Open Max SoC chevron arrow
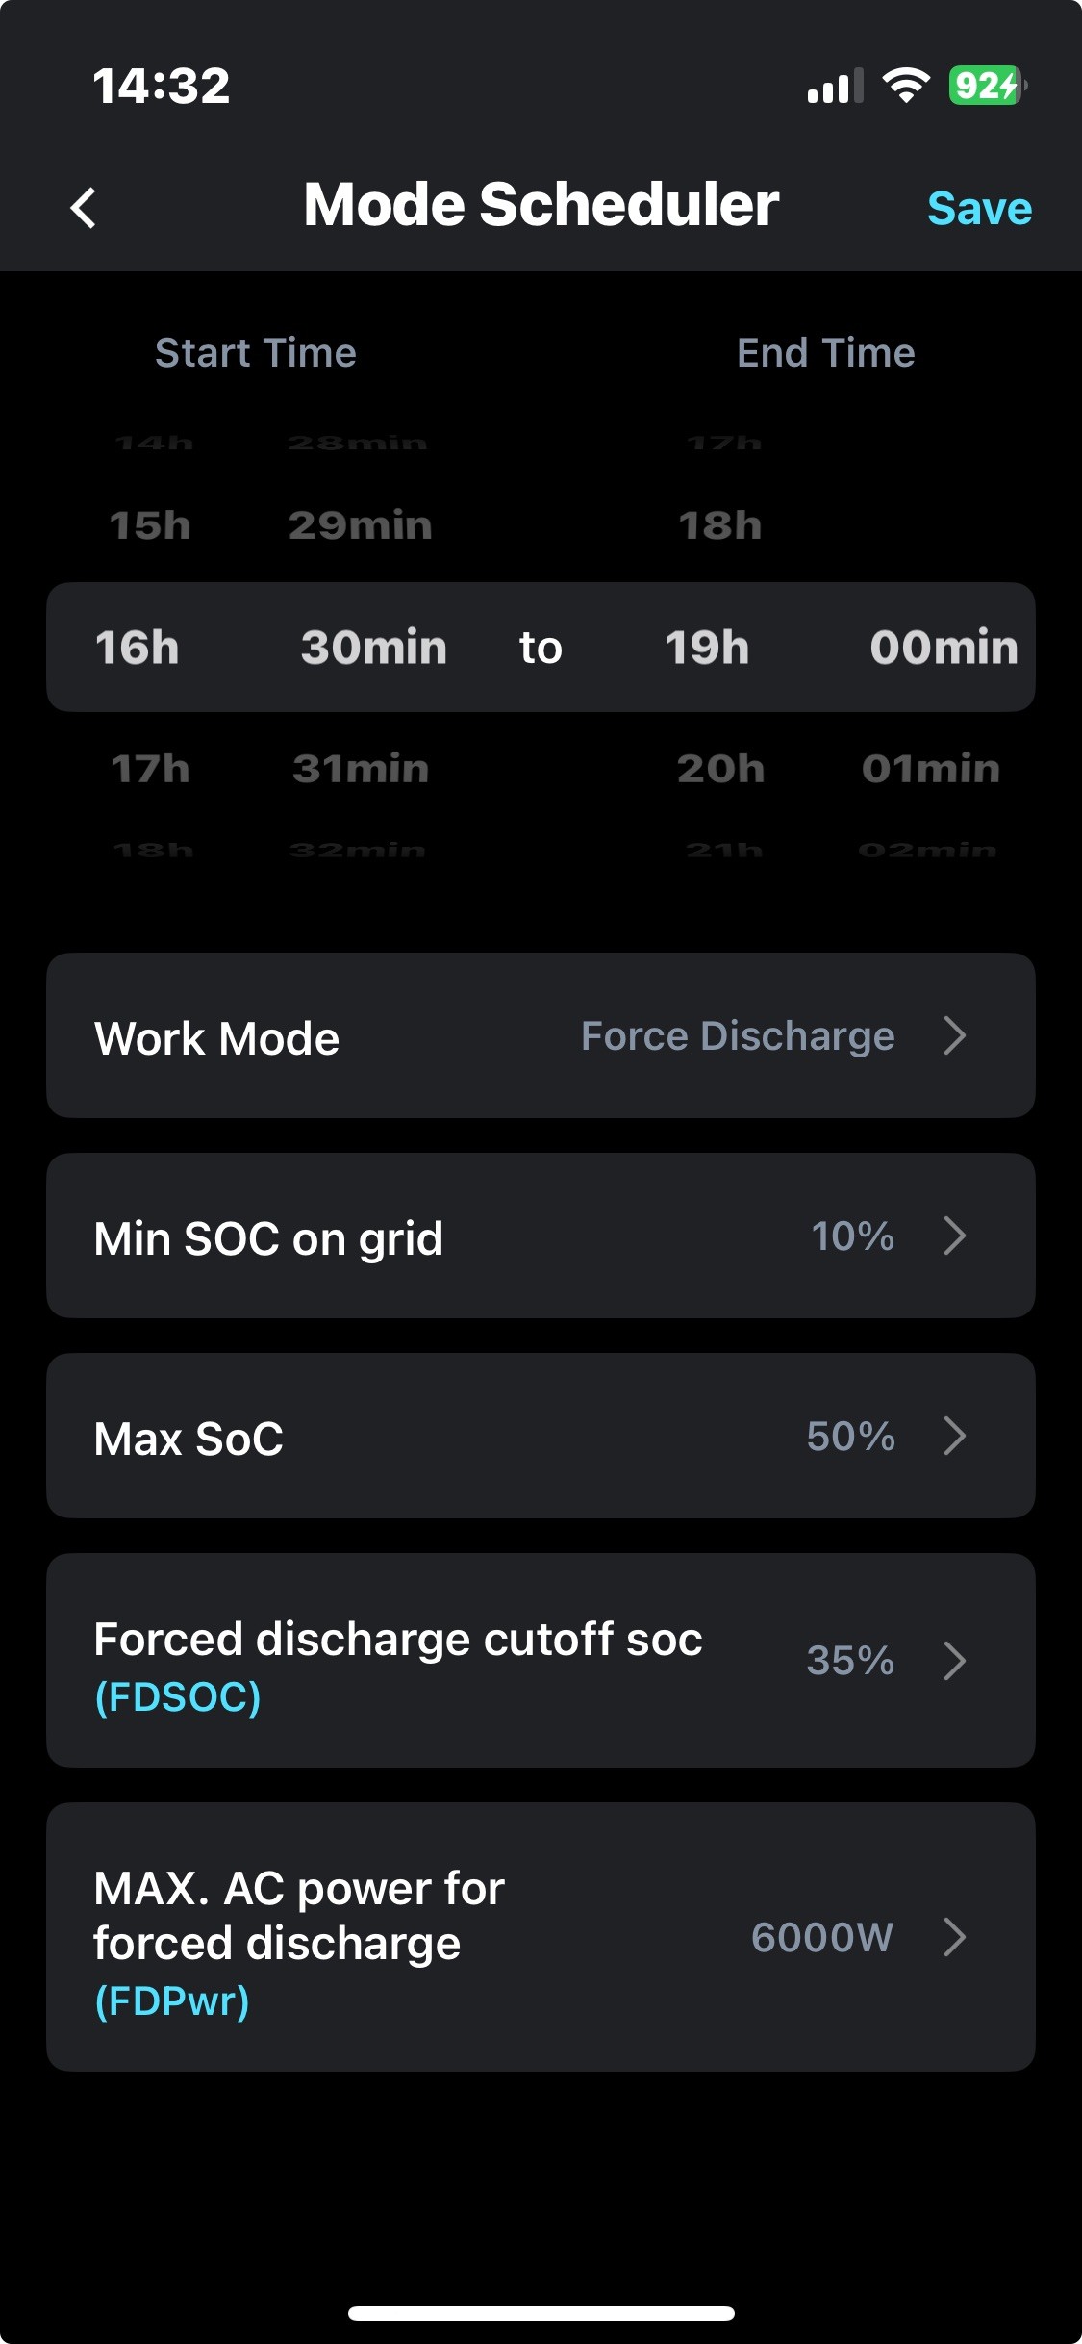 tap(954, 1437)
